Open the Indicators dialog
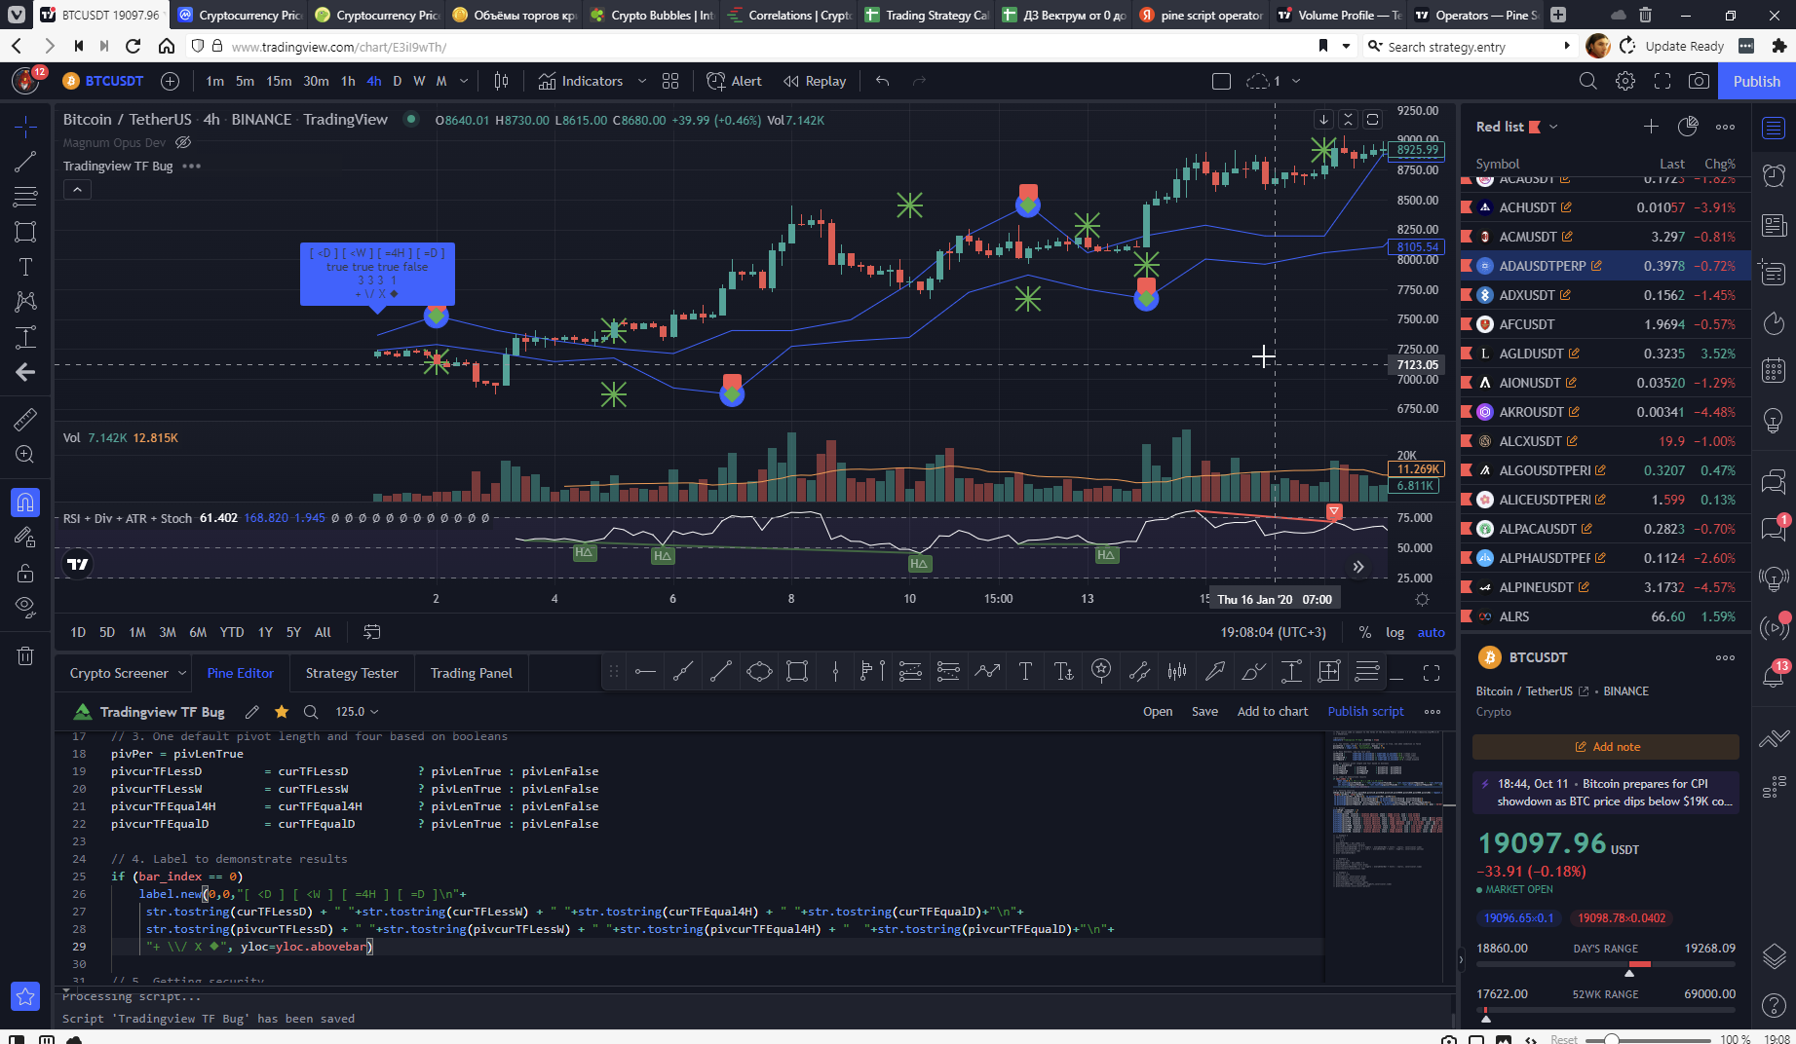 point(582,81)
